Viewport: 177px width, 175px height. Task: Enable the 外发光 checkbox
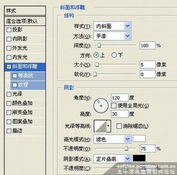9,48
